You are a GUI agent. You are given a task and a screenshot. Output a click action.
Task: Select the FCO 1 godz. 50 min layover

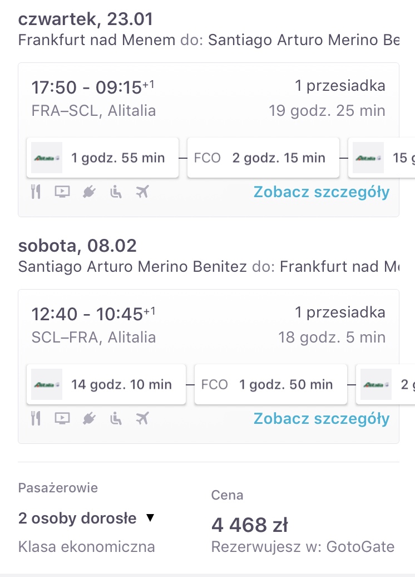coord(271,384)
